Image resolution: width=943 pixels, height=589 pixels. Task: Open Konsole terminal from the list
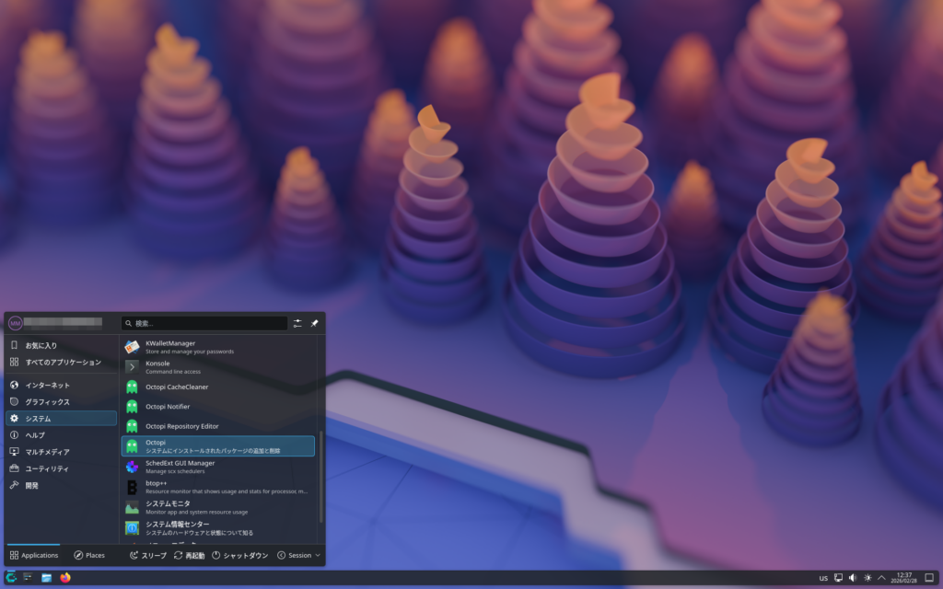[217, 366]
